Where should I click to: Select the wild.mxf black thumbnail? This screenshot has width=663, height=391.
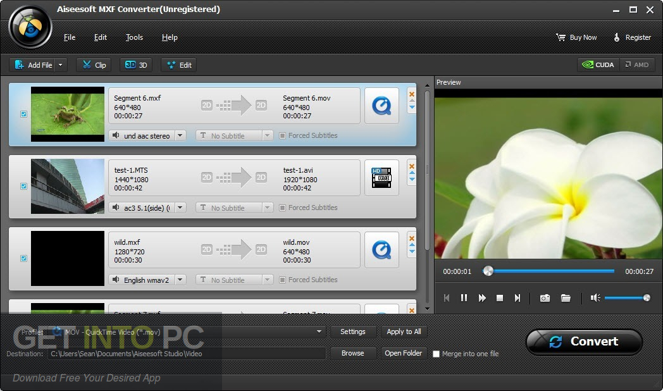[68, 258]
